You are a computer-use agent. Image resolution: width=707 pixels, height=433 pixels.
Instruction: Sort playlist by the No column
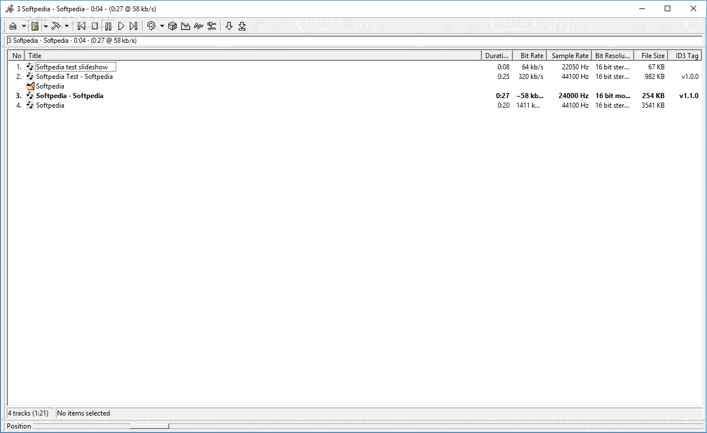pos(16,55)
